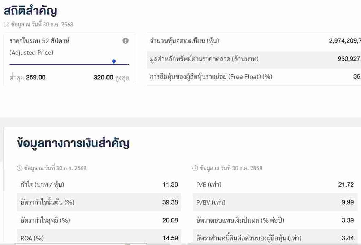Click the สถิติสำคัญ section heading
This screenshot has height=245, width=361.
click(30, 11)
